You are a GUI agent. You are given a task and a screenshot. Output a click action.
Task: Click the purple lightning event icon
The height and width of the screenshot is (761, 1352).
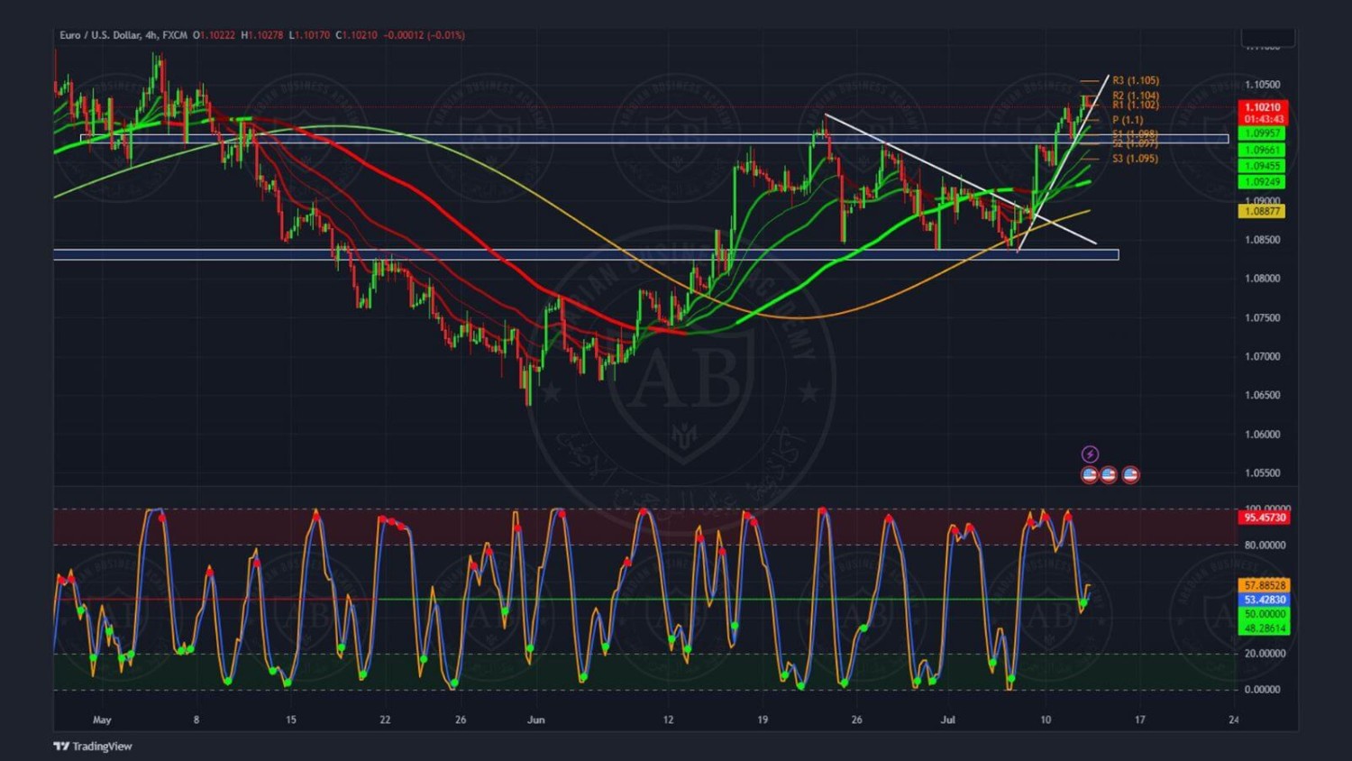pyautogui.click(x=1090, y=454)
